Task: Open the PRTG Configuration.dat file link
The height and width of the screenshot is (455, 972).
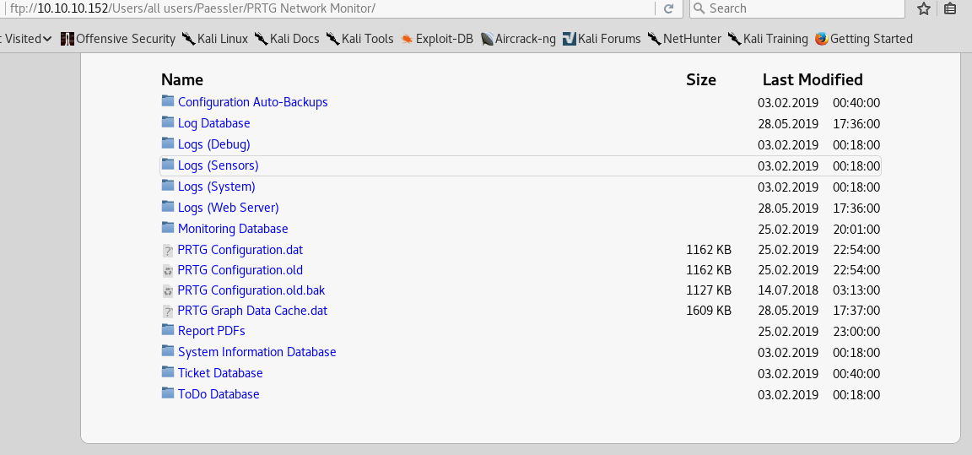Action: pos(240,250)
